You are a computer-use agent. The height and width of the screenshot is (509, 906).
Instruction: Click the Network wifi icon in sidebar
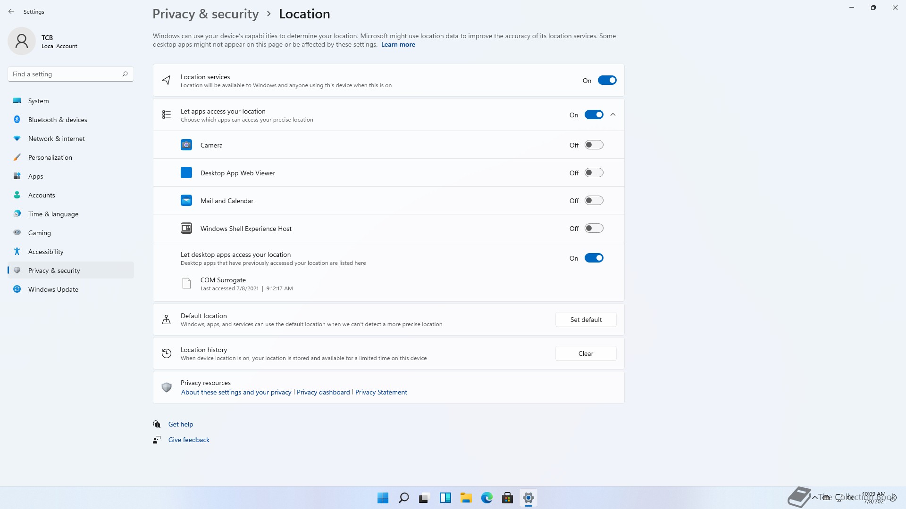click(17, 138)
